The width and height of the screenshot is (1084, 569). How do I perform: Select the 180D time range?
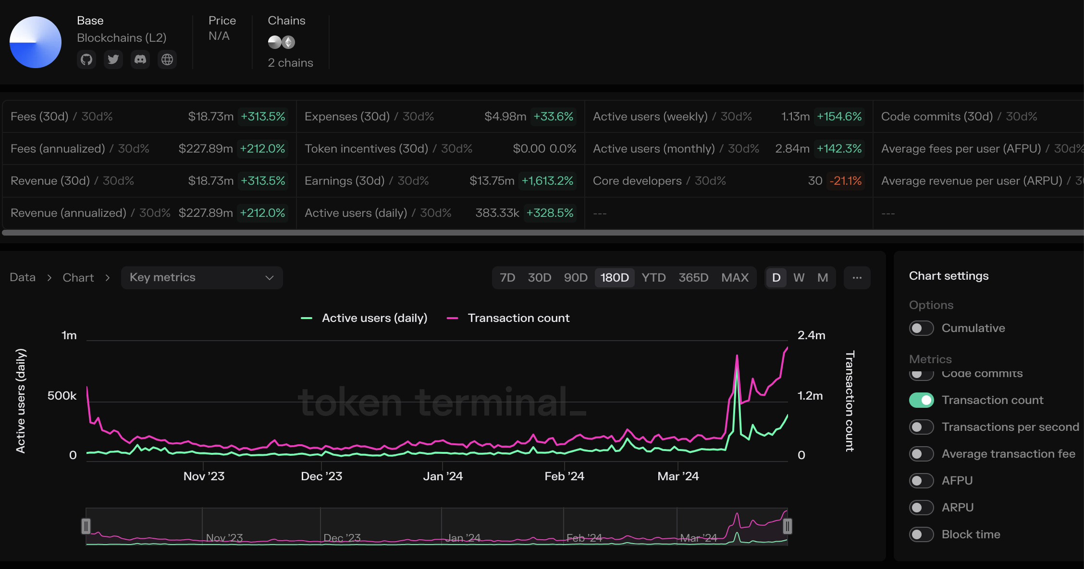point(615,278)
